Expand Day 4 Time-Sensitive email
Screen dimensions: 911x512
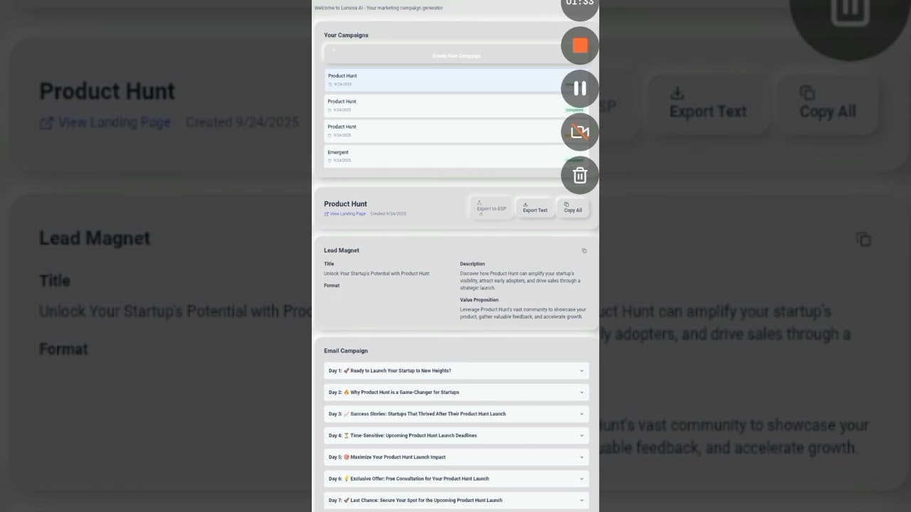click(x=456, y=435)
